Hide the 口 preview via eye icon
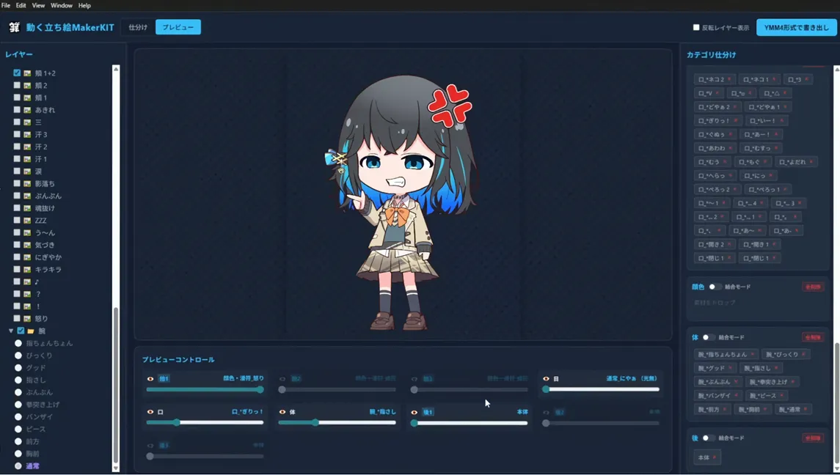Image resolution: width=840 pixels, height=475 pixels. (150, 412)
